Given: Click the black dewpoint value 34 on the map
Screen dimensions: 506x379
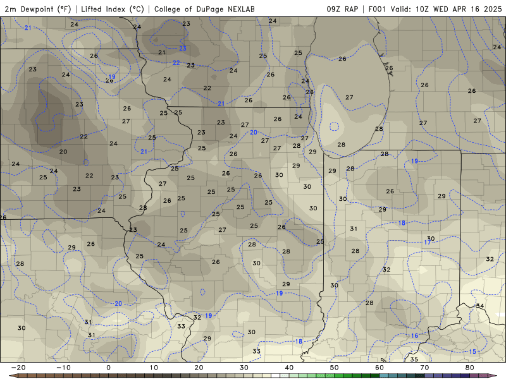Looking at the screenshot, I should 480,306.
